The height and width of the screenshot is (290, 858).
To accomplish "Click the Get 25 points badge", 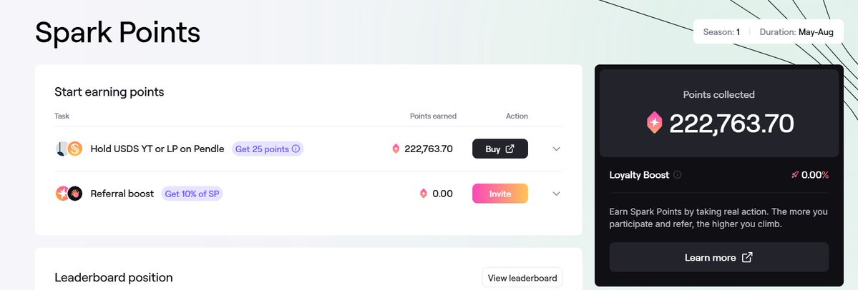I will (x=268, y=149).
